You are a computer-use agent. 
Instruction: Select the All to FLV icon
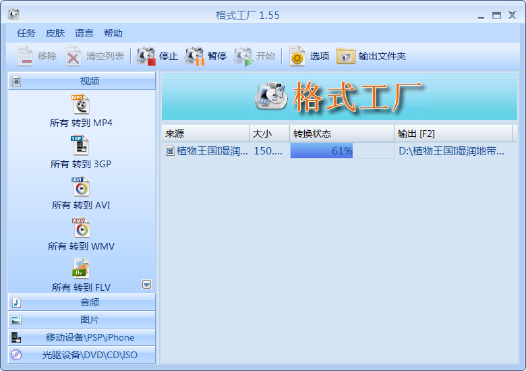tap(81, 268)
